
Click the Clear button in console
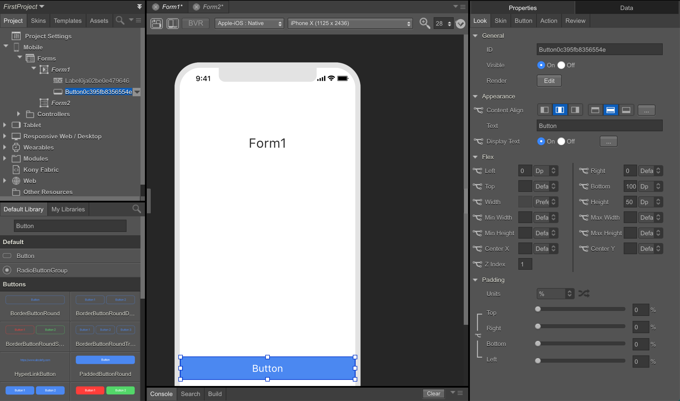coord(433,393)
